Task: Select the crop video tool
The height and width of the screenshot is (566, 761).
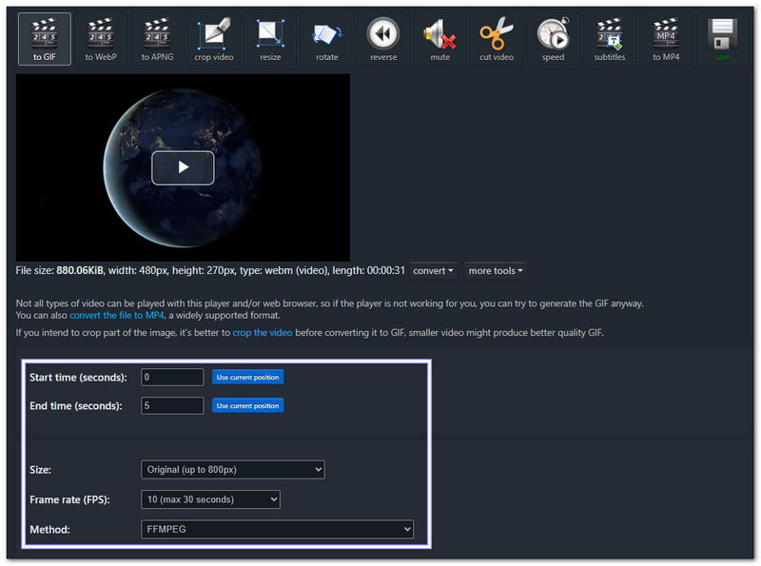Action: click(213, 38)
